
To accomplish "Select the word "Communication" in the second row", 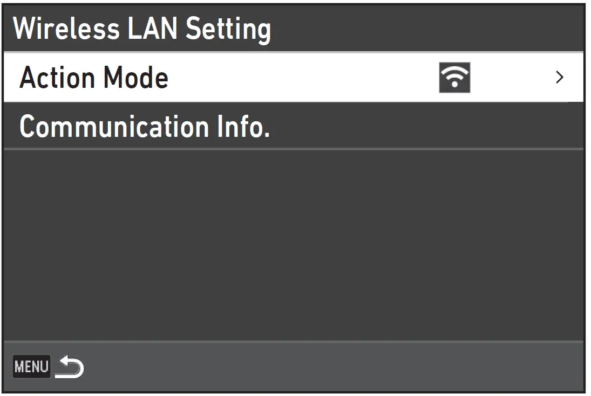I will [114, 126].
